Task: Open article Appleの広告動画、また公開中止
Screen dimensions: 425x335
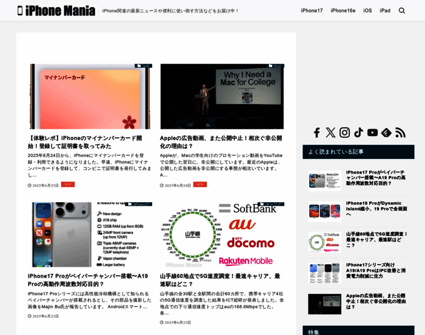Action: coord(221,142)
